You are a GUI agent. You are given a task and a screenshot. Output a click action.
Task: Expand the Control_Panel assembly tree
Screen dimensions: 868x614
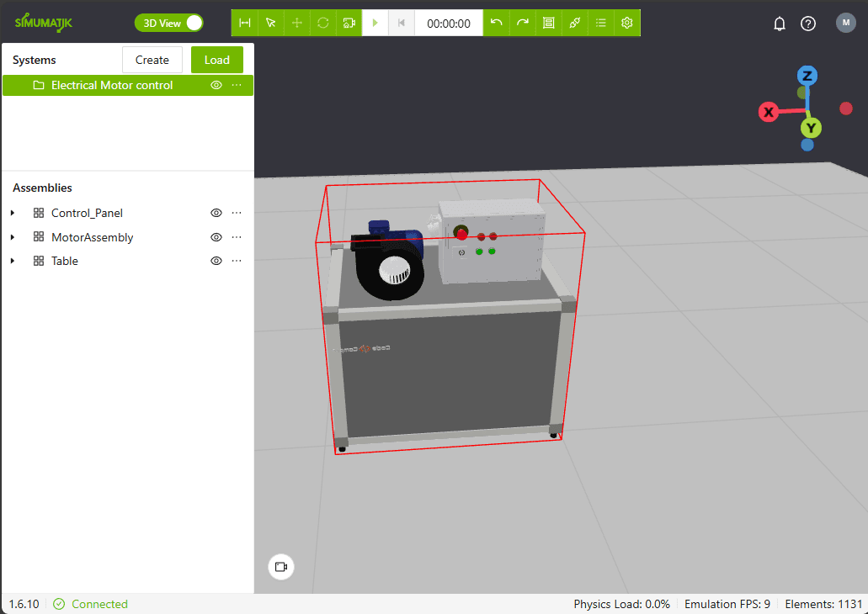pos(13,213)
